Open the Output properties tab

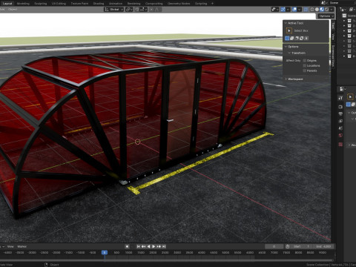coord(340,114)
